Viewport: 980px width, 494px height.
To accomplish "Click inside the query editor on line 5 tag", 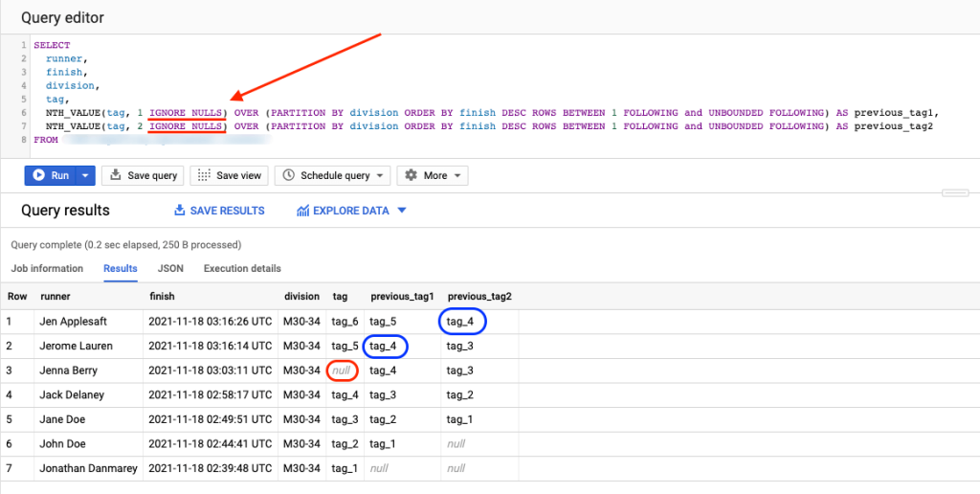I will pos(56,100).
